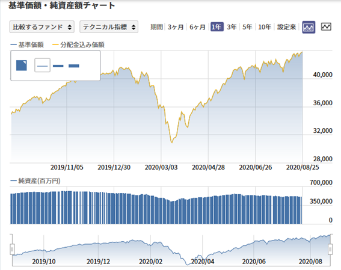
Task: Select the 3ヶ月 period tab
Action: 176,27
